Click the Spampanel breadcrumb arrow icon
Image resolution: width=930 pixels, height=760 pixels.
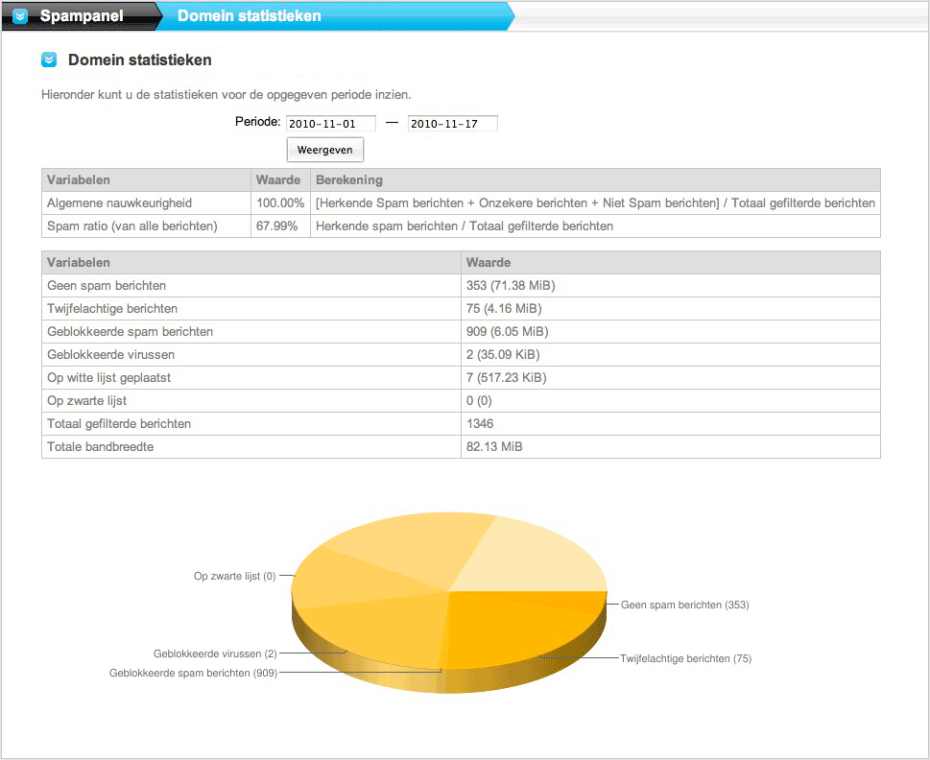click(x=20, y=16)
